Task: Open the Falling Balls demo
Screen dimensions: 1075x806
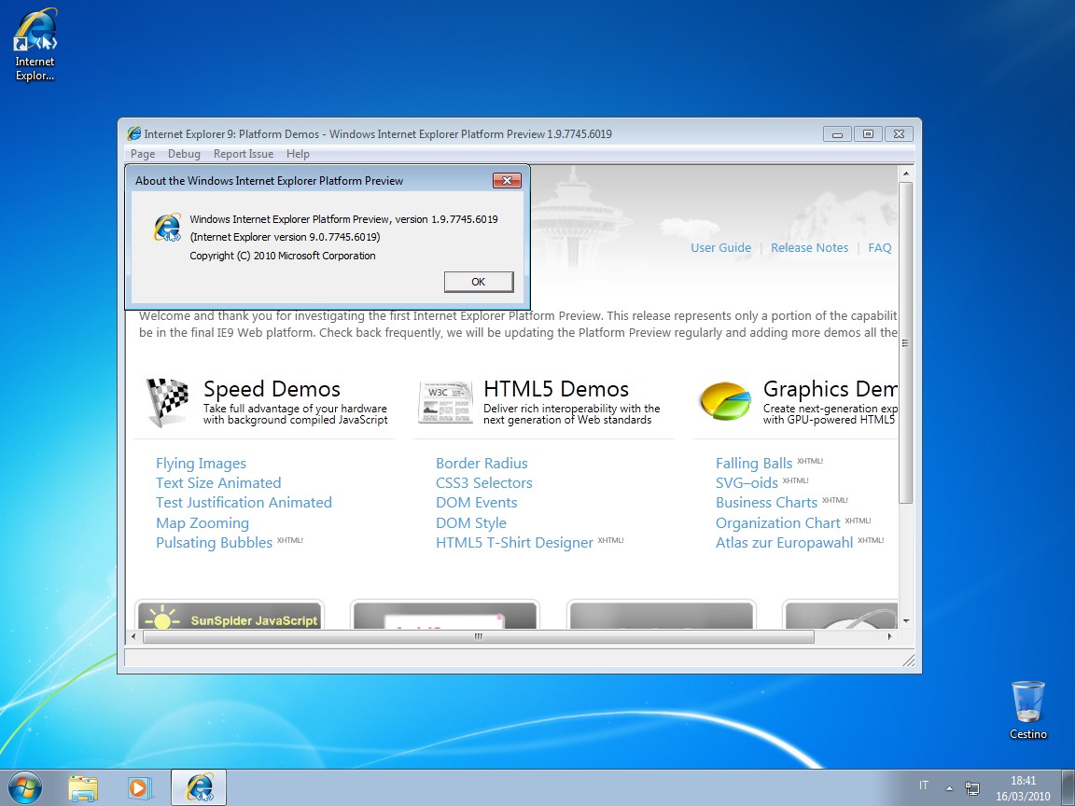Action: click(x=753, y=464)
